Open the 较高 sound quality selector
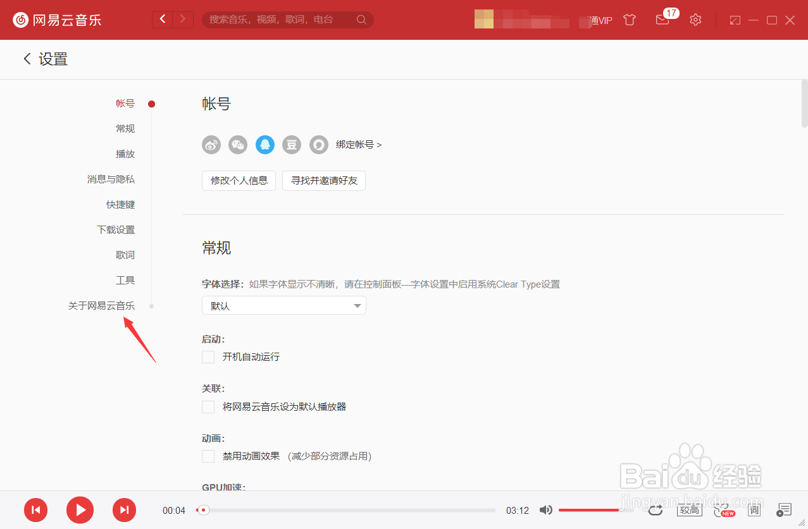The image size is (808, 529). [x=688, y=510]
